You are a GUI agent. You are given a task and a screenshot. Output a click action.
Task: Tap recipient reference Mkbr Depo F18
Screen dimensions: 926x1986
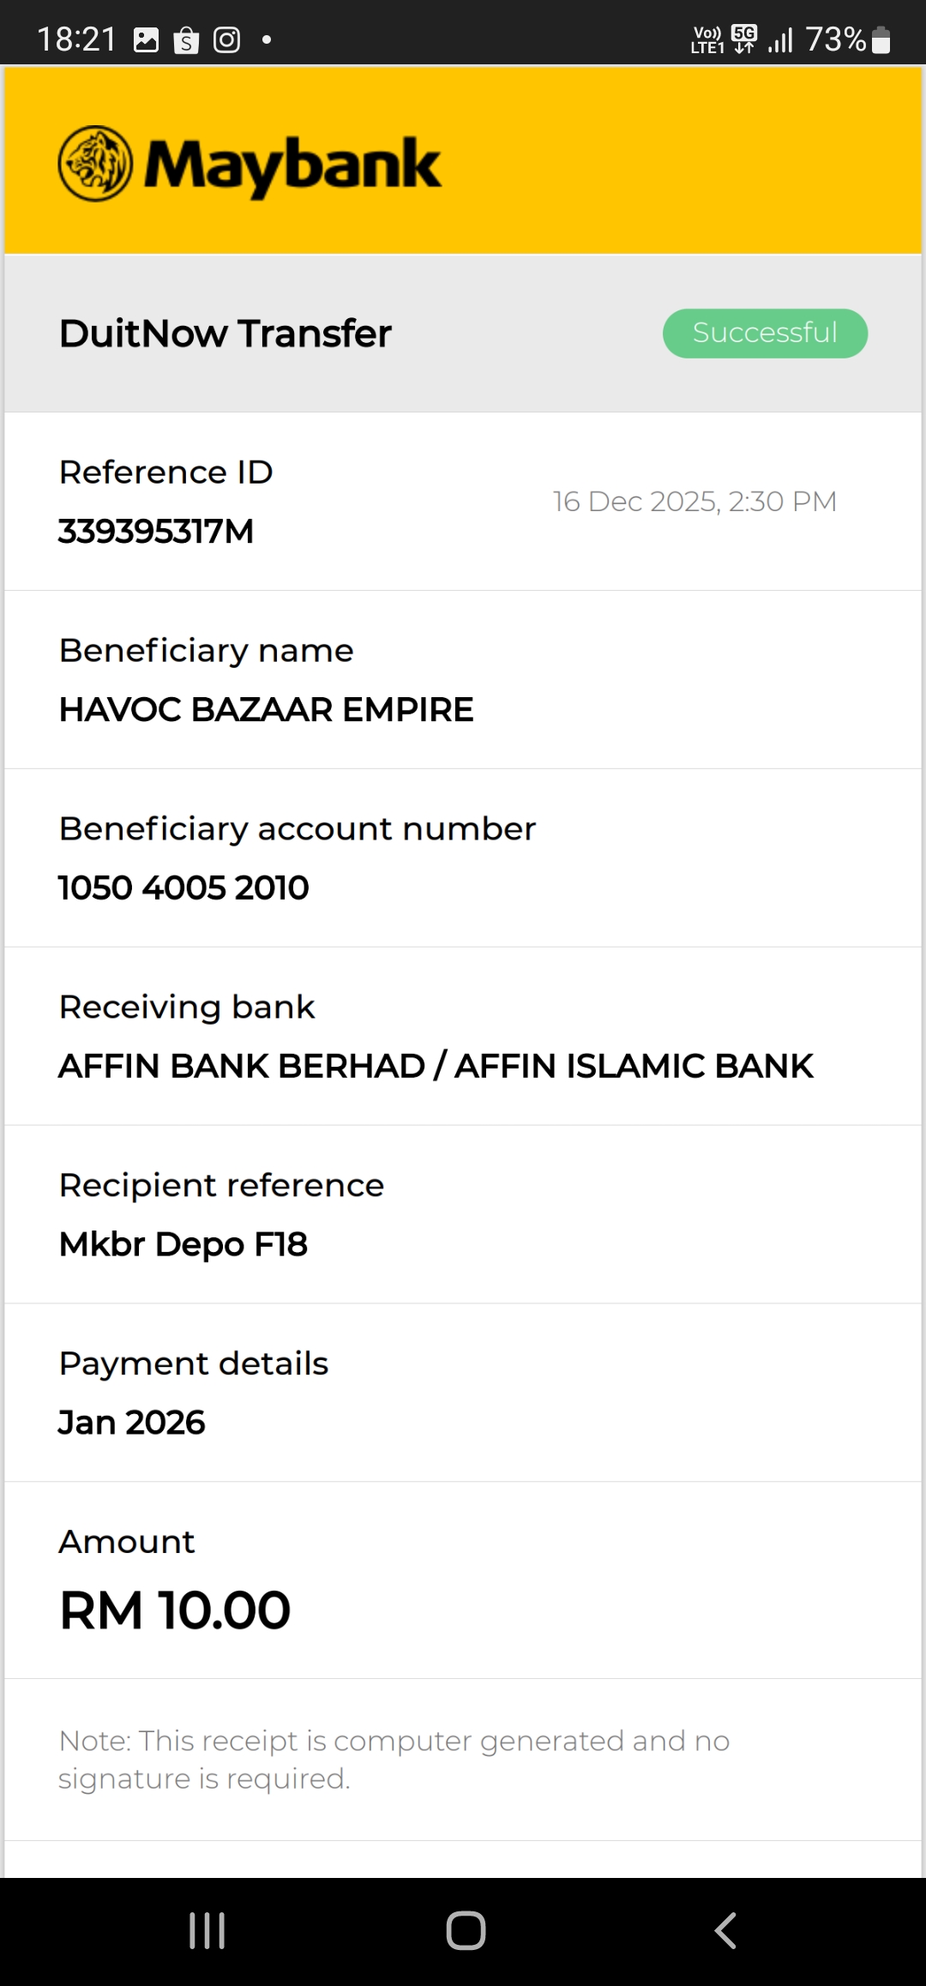tap(183, 1244)
